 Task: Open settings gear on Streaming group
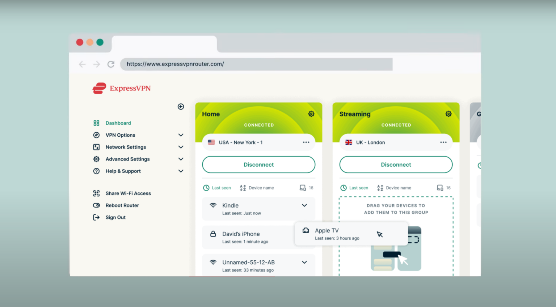[x=448, y=114]
